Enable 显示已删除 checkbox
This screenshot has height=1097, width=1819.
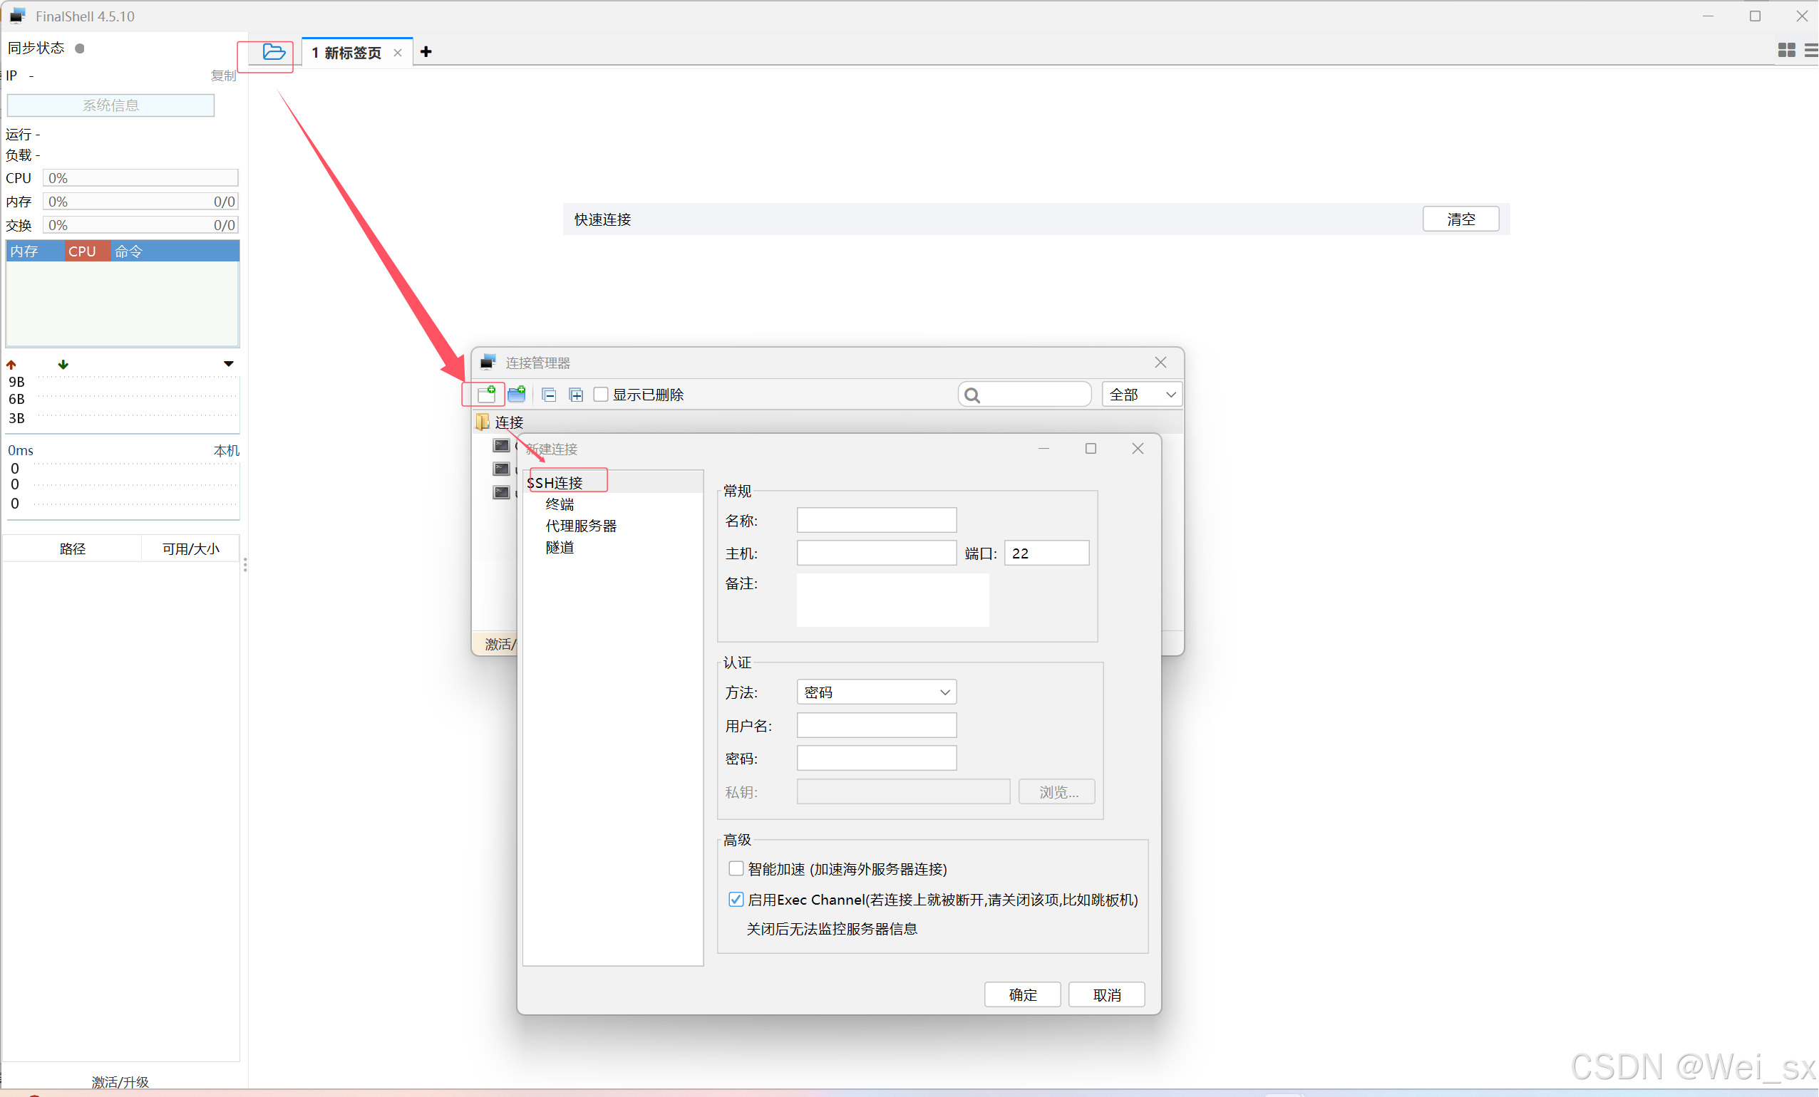(601, 395)
